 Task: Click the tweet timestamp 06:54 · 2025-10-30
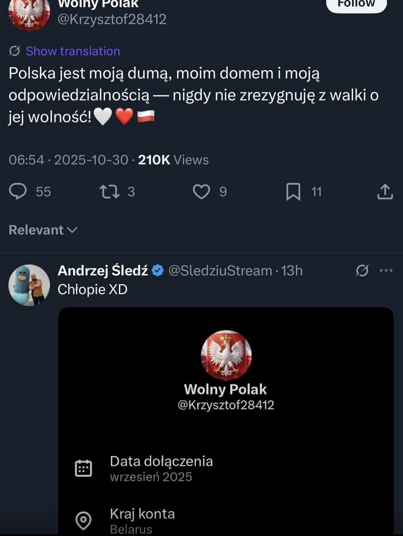[68, 160]
